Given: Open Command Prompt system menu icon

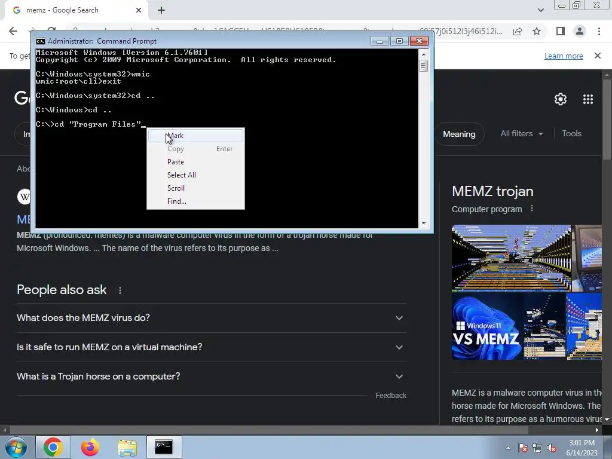Looking at the screenshot, I should point(40,41).
